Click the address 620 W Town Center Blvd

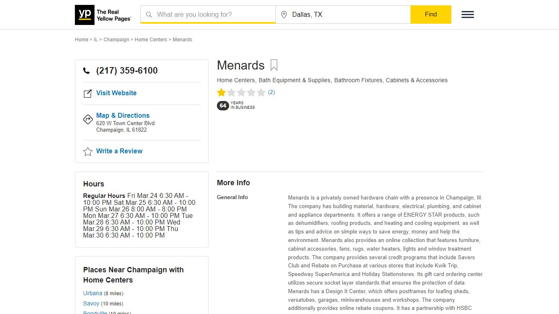click(125, 123)
